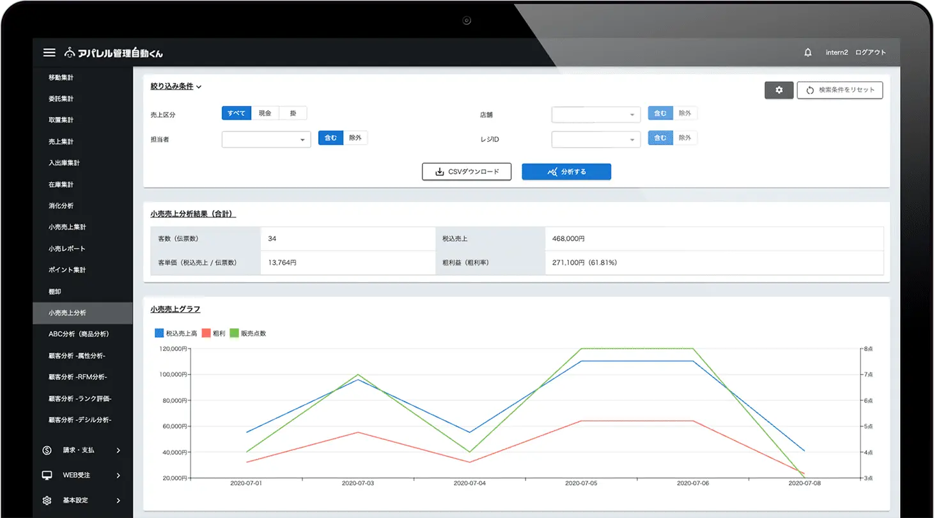
Task: Click the 請求・支払 dollar icon
Action: pos(47,450)
